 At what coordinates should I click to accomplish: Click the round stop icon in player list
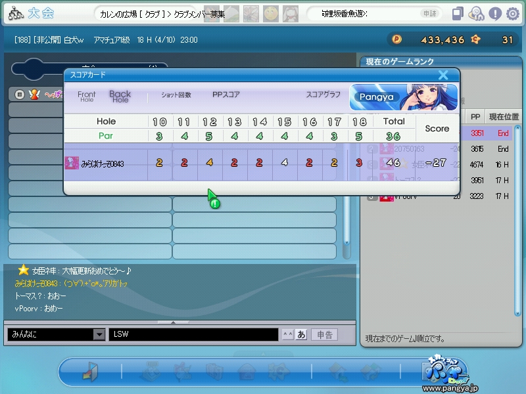tap(20, 95)
